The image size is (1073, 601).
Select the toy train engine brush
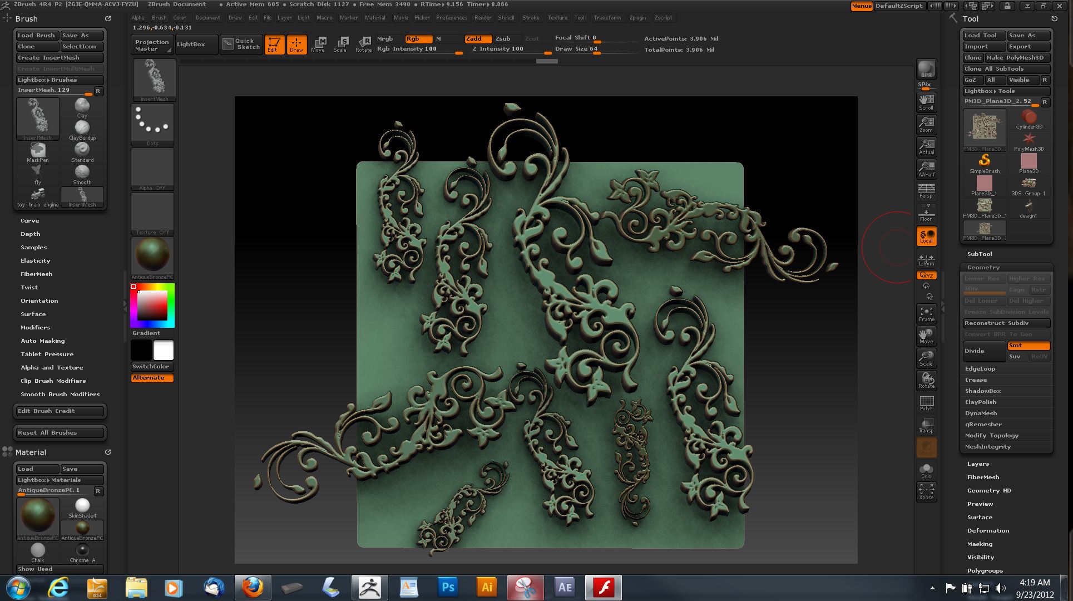38,197
